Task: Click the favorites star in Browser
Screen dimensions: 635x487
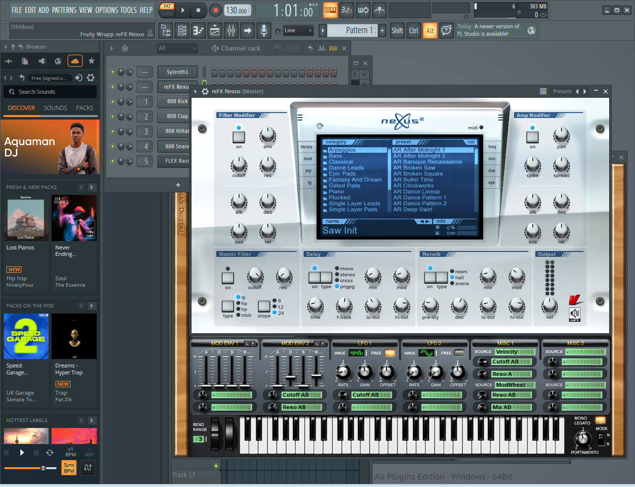Action: [x=91, y=61]
